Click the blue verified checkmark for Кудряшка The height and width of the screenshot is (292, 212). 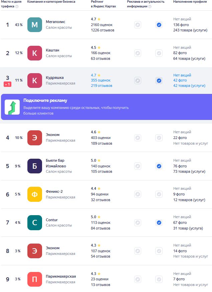pyautogui.click(x=159, y=81)
